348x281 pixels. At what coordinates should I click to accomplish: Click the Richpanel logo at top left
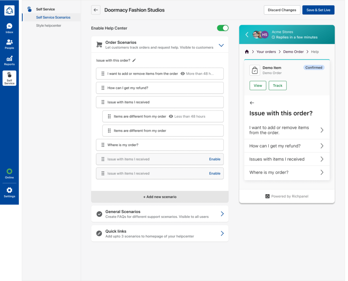tap(9, 10)
